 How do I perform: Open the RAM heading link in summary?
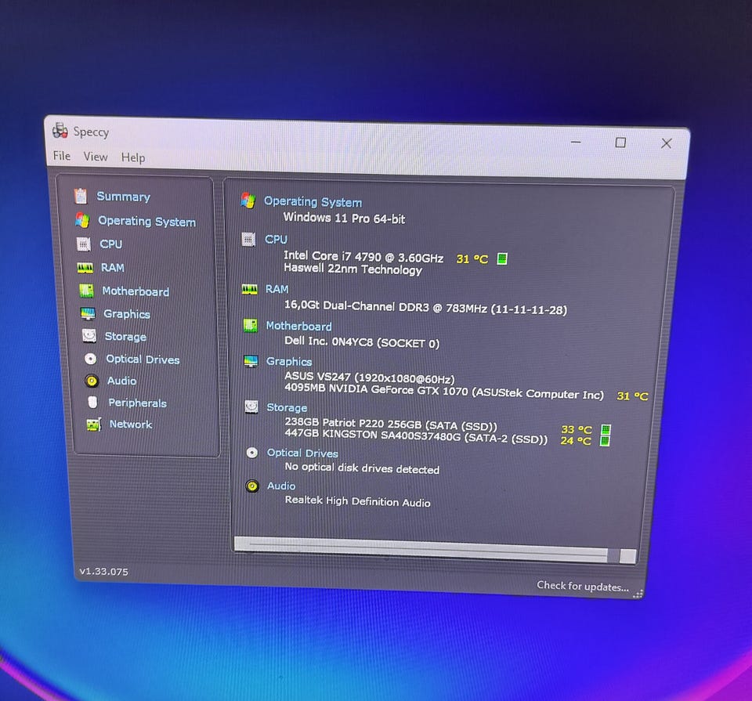[x=277, y=289]
